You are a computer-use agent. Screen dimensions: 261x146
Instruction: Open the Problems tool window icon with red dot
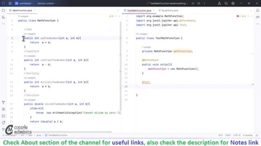pos(3,122)
